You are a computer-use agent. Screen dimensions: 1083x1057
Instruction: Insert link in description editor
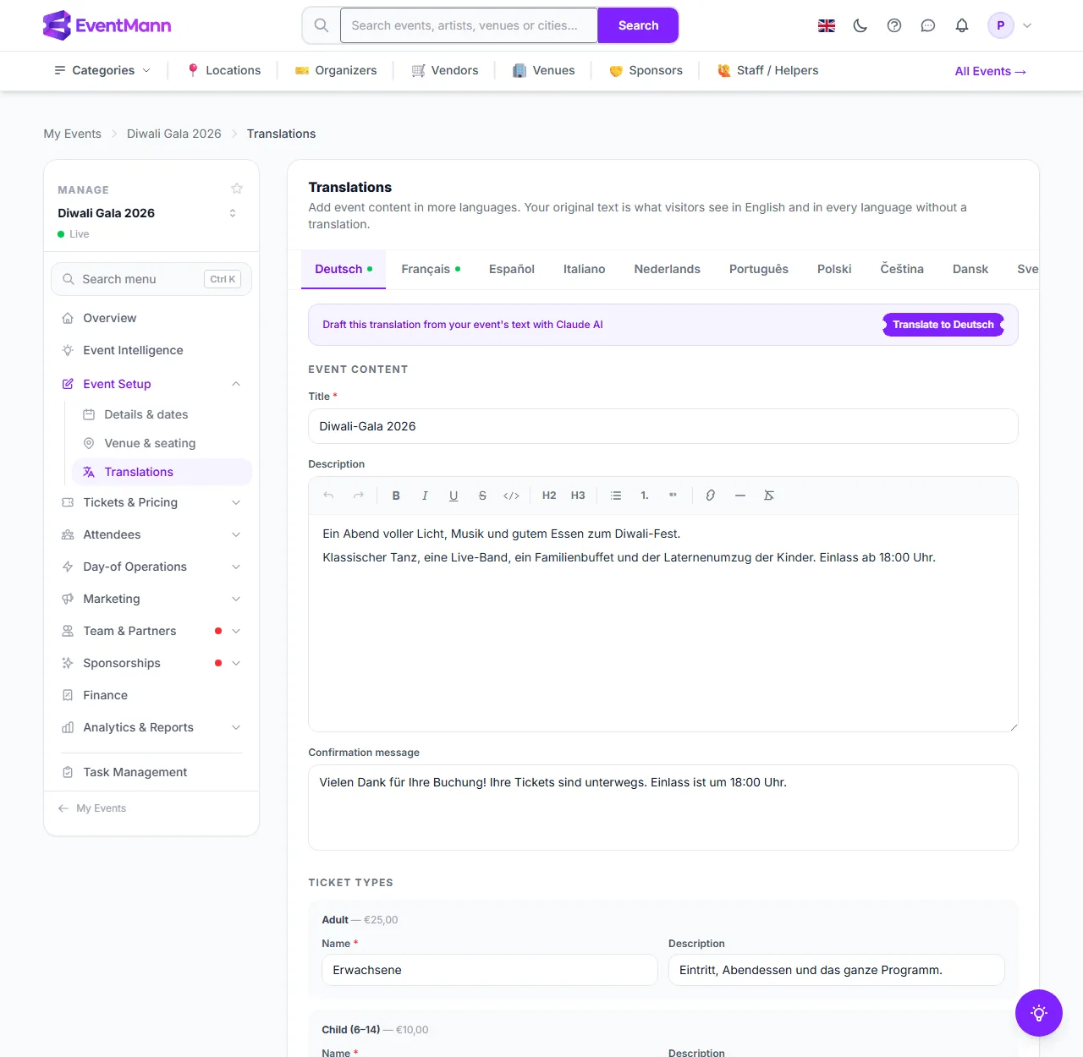pyautogui.click(x=711, y=496)
